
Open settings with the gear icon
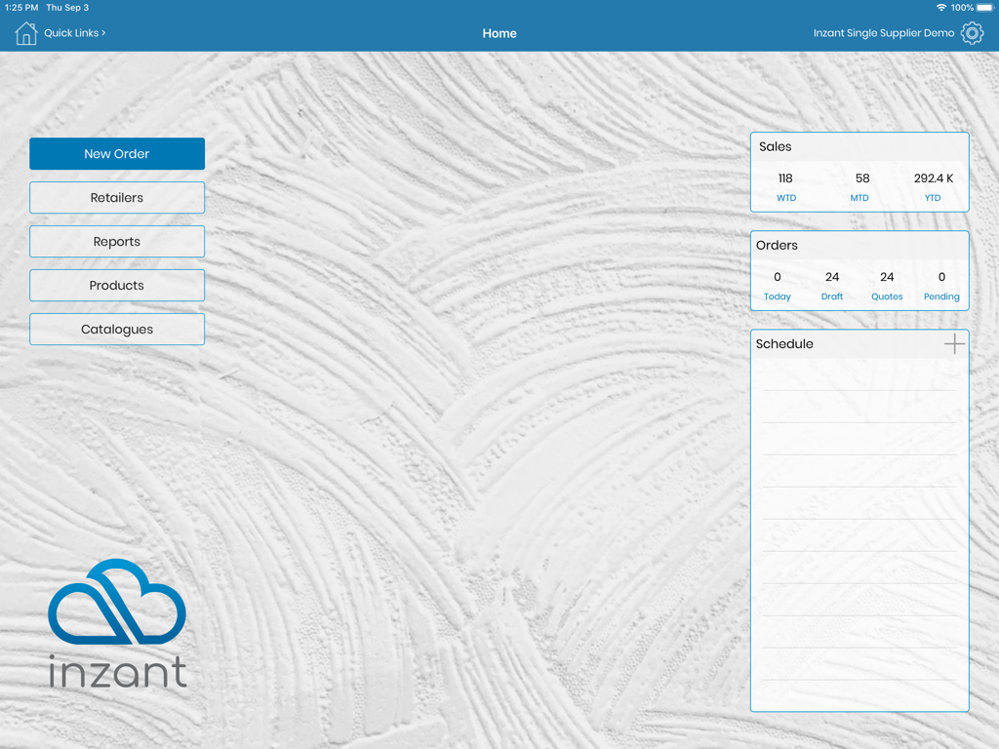coord(972,32)
